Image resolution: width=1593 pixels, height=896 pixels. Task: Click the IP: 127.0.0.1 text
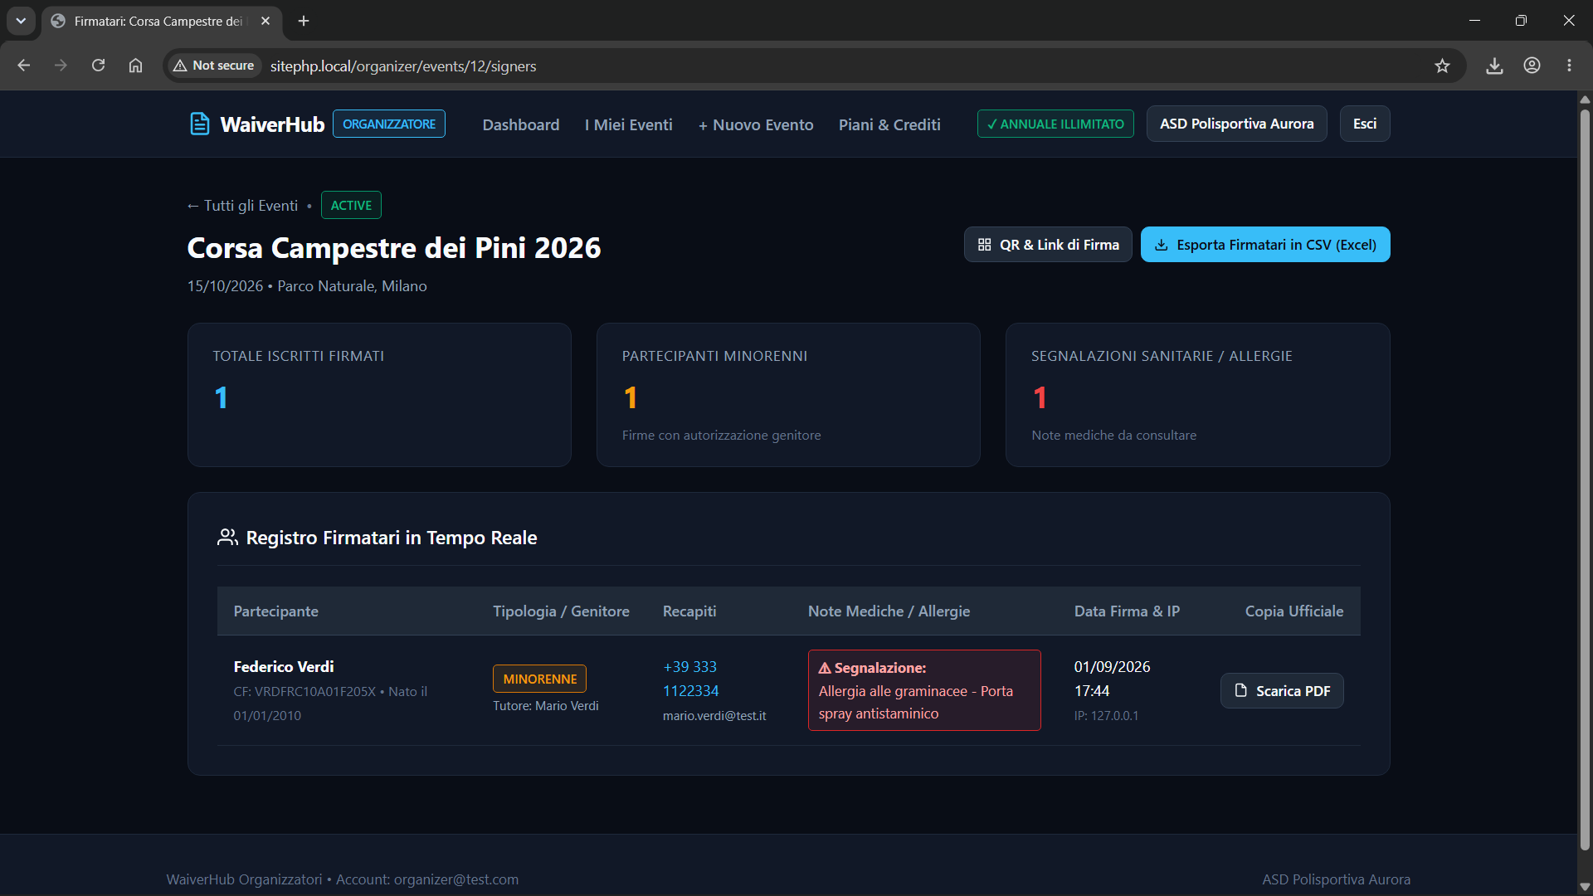coord(1106,716)
